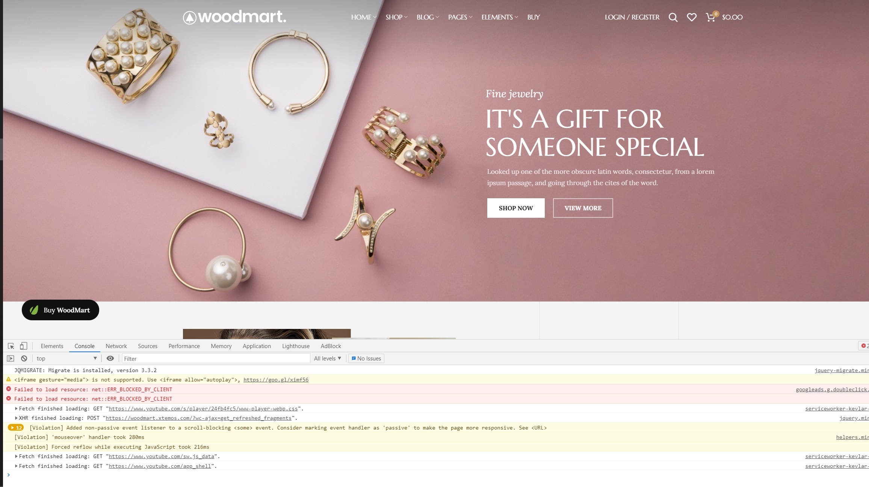
Task: Clear console with the ban icon
Action: [x=24, y=359]
